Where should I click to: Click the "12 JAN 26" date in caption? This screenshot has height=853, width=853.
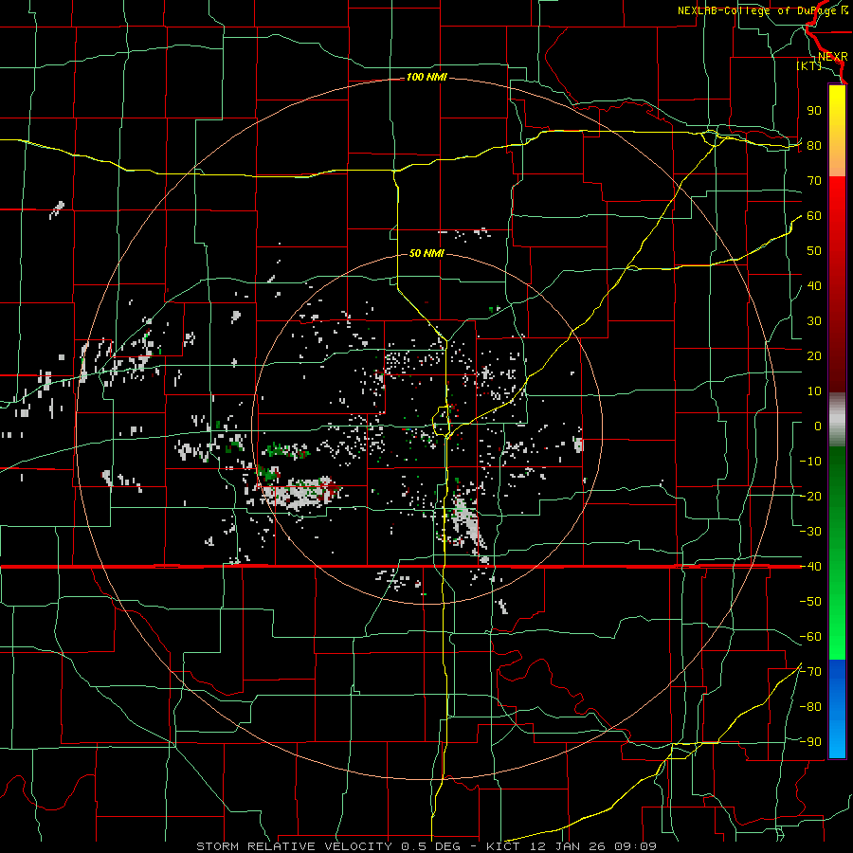tap(568, 846)
